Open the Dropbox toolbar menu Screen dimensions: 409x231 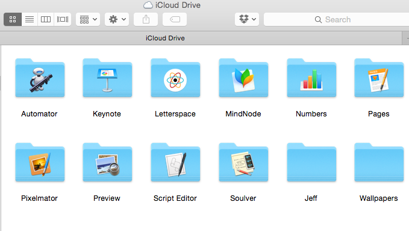click(247, 19)
